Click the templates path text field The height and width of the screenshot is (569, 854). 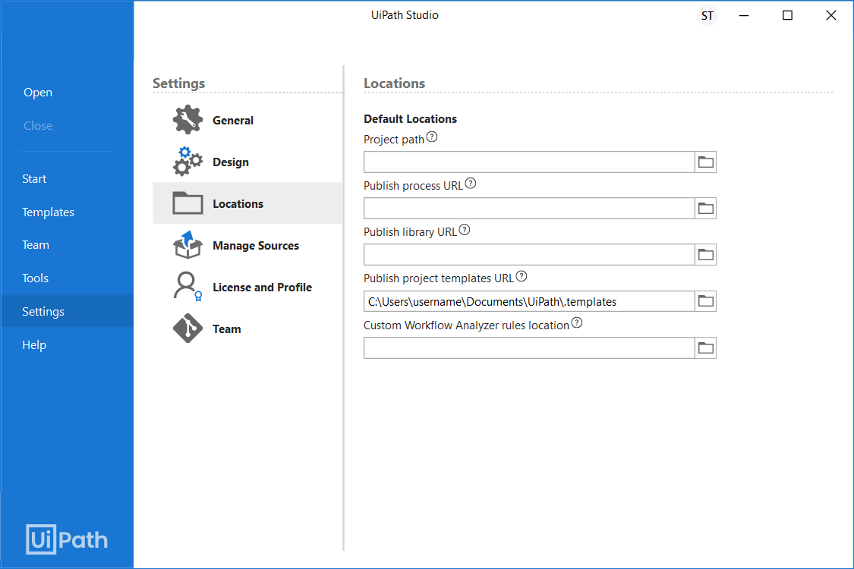pos(529,301)
